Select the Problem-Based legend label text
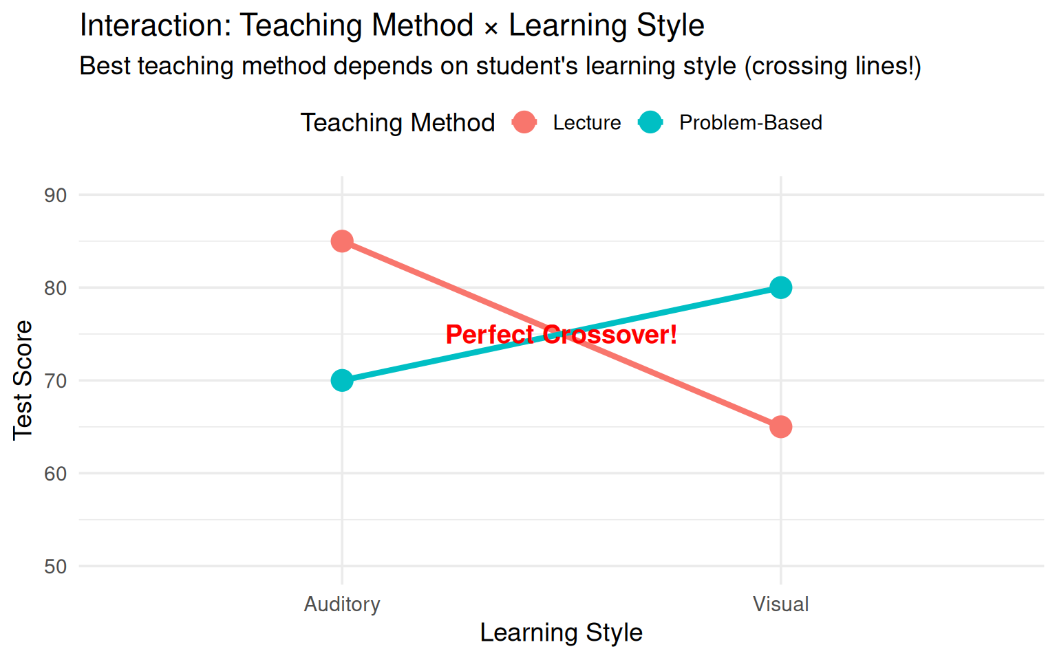This screenshot has height=660, width=1057. (x=750, y=122)
